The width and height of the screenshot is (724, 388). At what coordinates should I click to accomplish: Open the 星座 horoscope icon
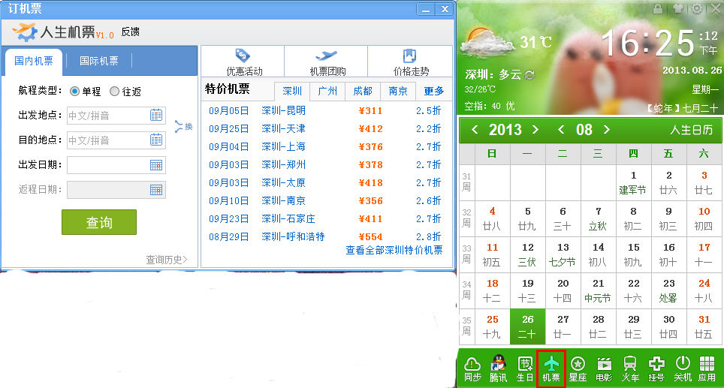click(x=578, y=368)
